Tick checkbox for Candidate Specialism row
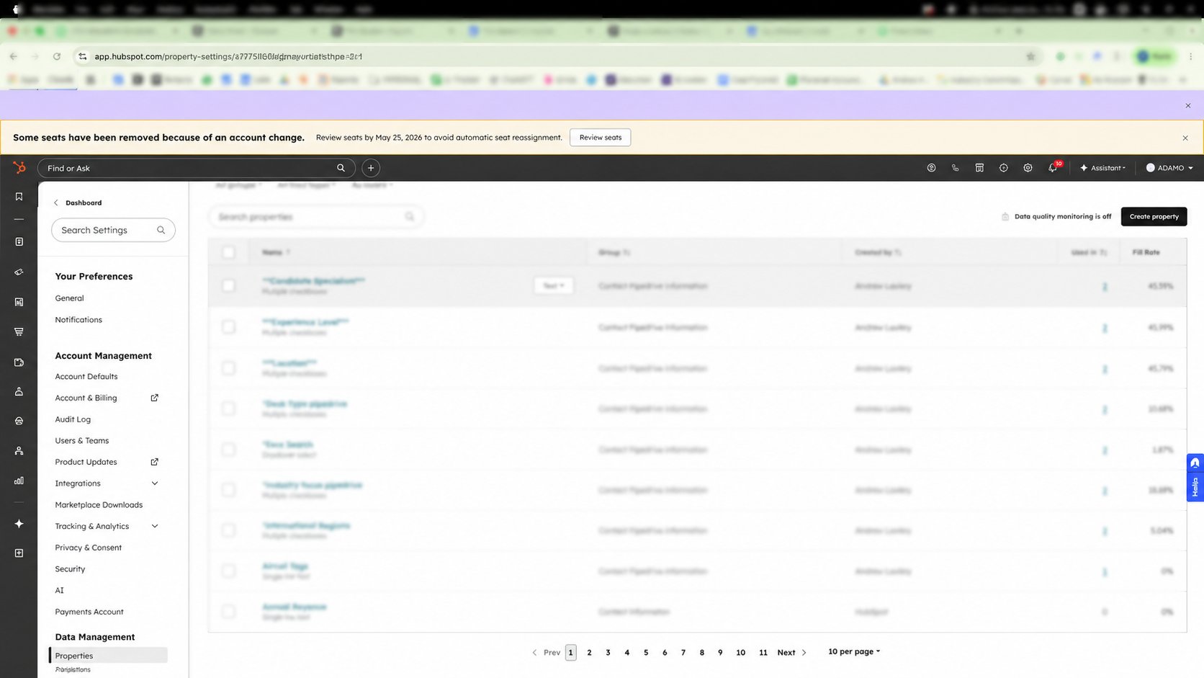 click(x=228, y=286)
